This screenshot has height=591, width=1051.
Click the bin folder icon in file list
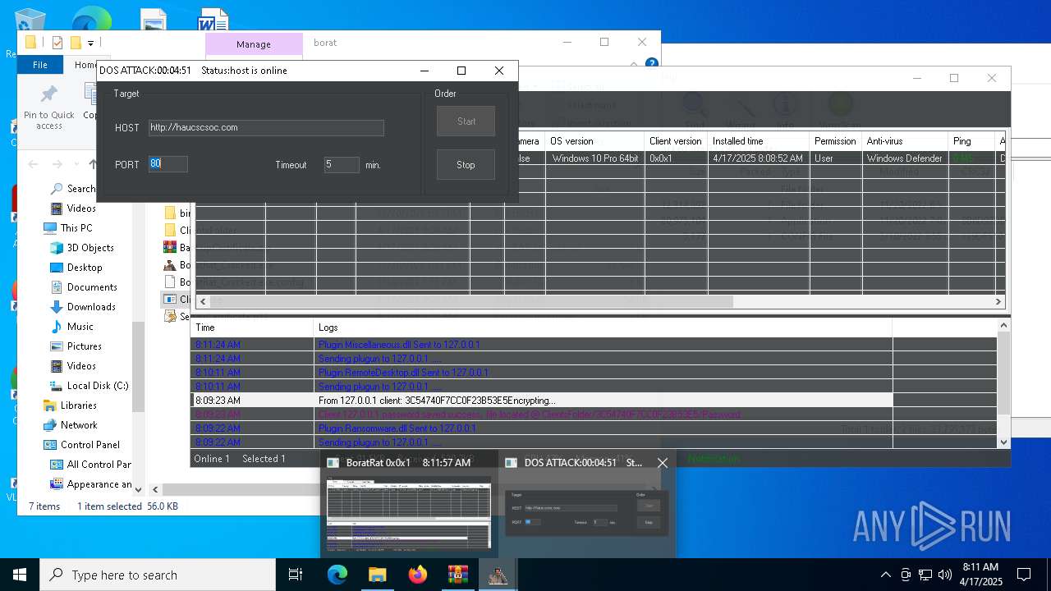(170, 213)
